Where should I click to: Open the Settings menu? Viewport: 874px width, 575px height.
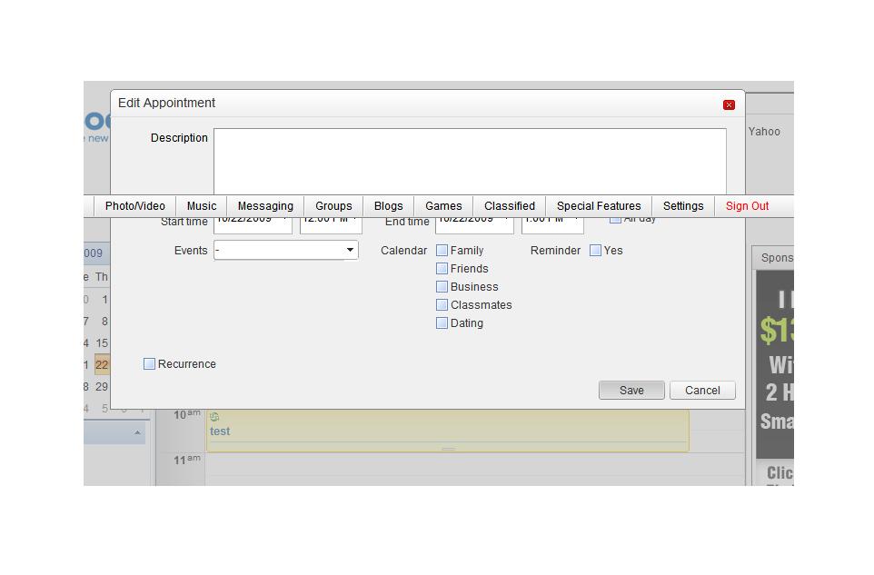(x=683, y=206)
